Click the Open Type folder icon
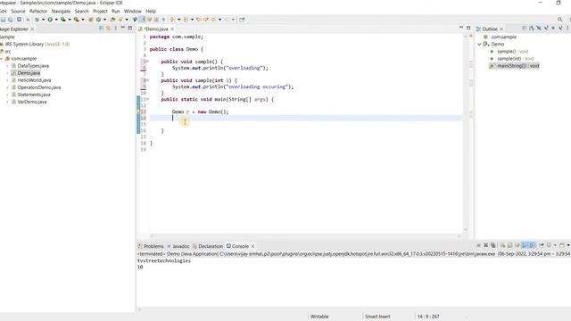This screenshot has width=571, height=321. pos(112,20)
